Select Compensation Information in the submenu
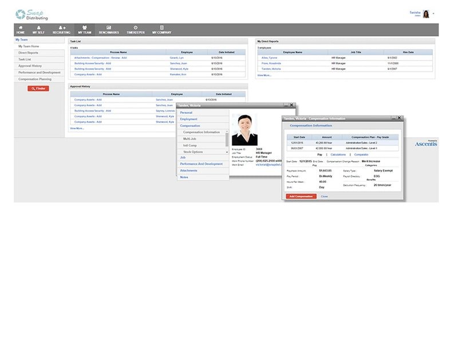The image size is (458, 343). tap(202, 132)
